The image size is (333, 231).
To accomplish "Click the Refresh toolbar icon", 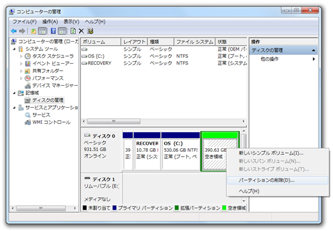I will pyautogui.click(x=73, y=31).
